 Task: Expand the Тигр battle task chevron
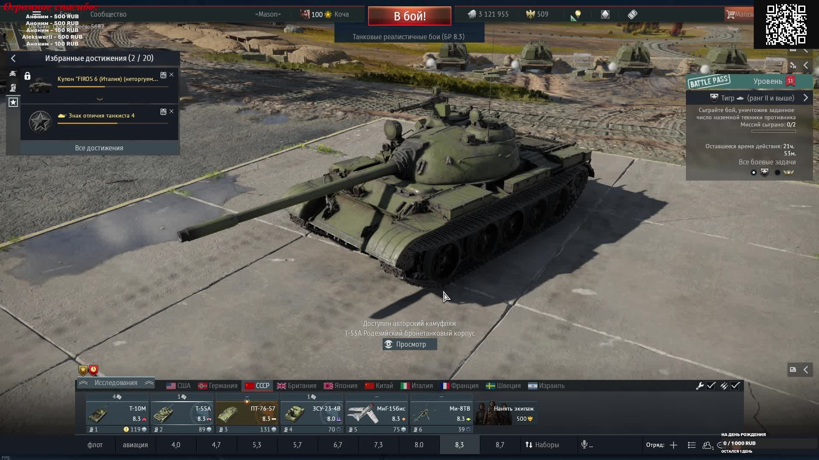point(806,98)
